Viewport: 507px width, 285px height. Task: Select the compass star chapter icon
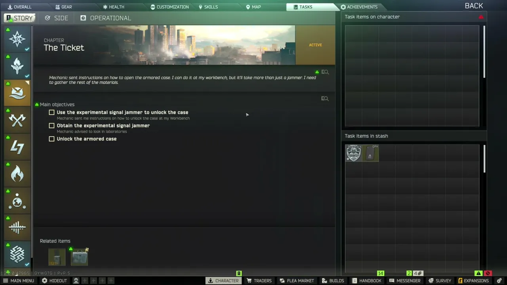pyautogui.click(x=17, y=39)
